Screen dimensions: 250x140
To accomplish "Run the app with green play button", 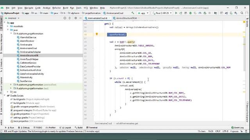I will 176,13.
